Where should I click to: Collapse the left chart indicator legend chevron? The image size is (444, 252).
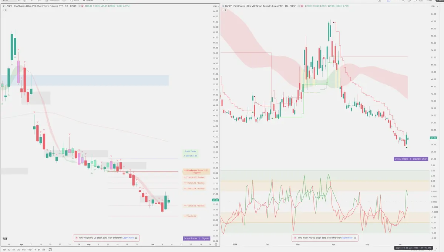coord(4,10)
